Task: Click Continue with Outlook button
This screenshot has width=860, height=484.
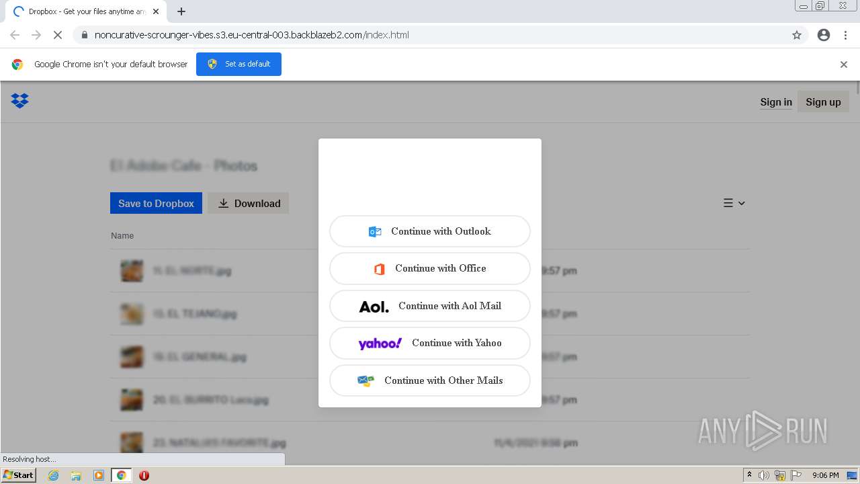Action: (430, 231)
